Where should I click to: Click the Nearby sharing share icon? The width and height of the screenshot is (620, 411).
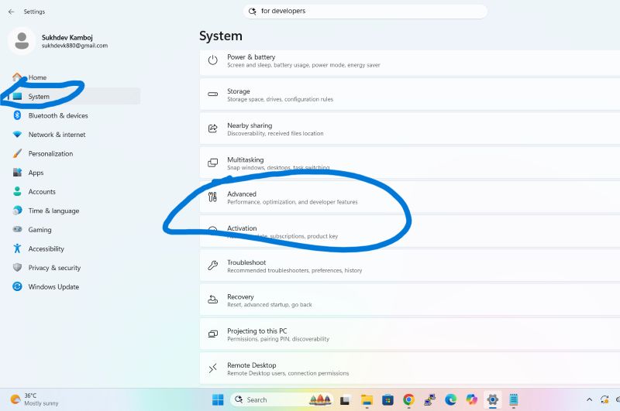[x=212, y=128]
